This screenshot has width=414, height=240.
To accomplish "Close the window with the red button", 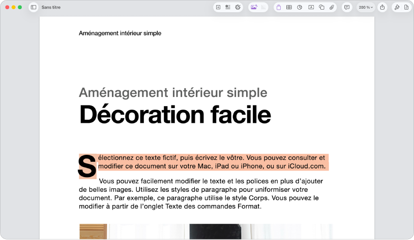I will pos(7,8).
